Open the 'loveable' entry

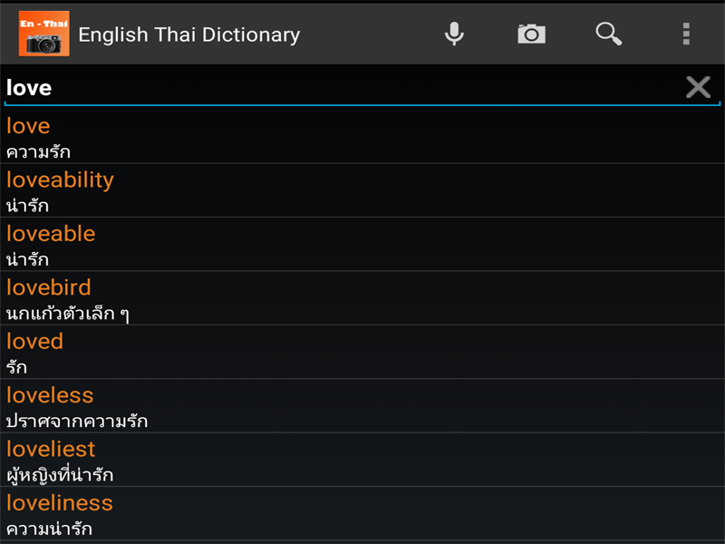51,234
